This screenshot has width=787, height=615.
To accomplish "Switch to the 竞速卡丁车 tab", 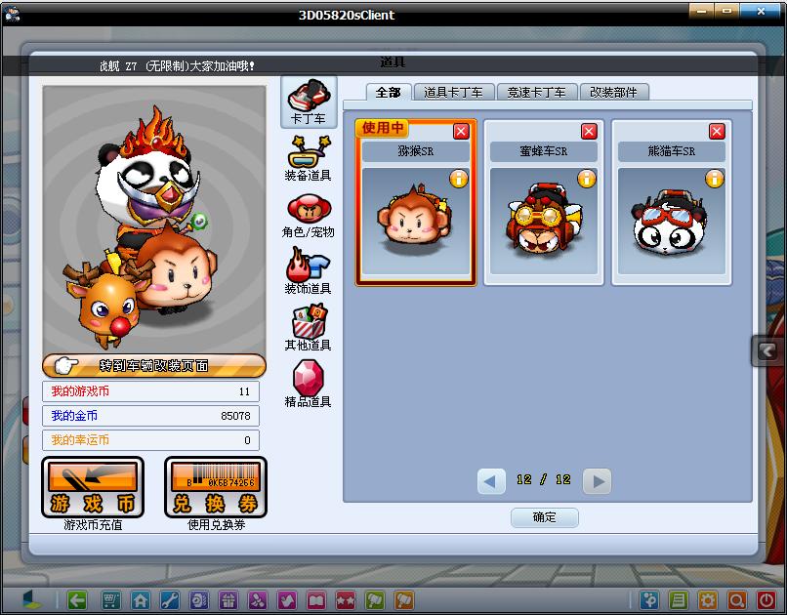I will pyautogui.click(x=536, y=93).
